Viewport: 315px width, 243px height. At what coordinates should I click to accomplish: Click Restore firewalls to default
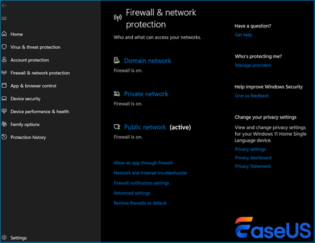[x=140, y=203]
